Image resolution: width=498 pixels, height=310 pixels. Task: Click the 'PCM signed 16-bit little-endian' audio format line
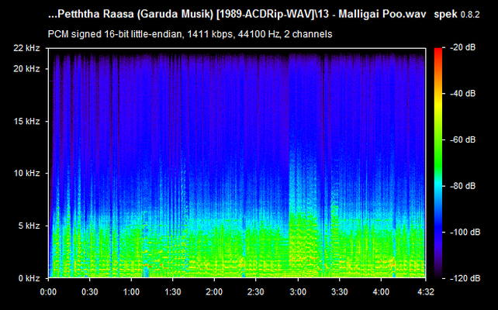coord(190,34)
